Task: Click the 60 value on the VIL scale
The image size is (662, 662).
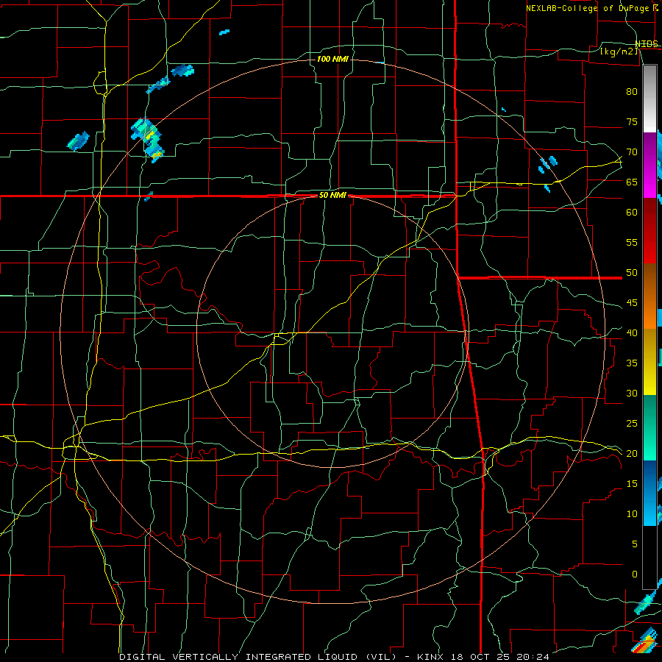Action: (632, 213)
